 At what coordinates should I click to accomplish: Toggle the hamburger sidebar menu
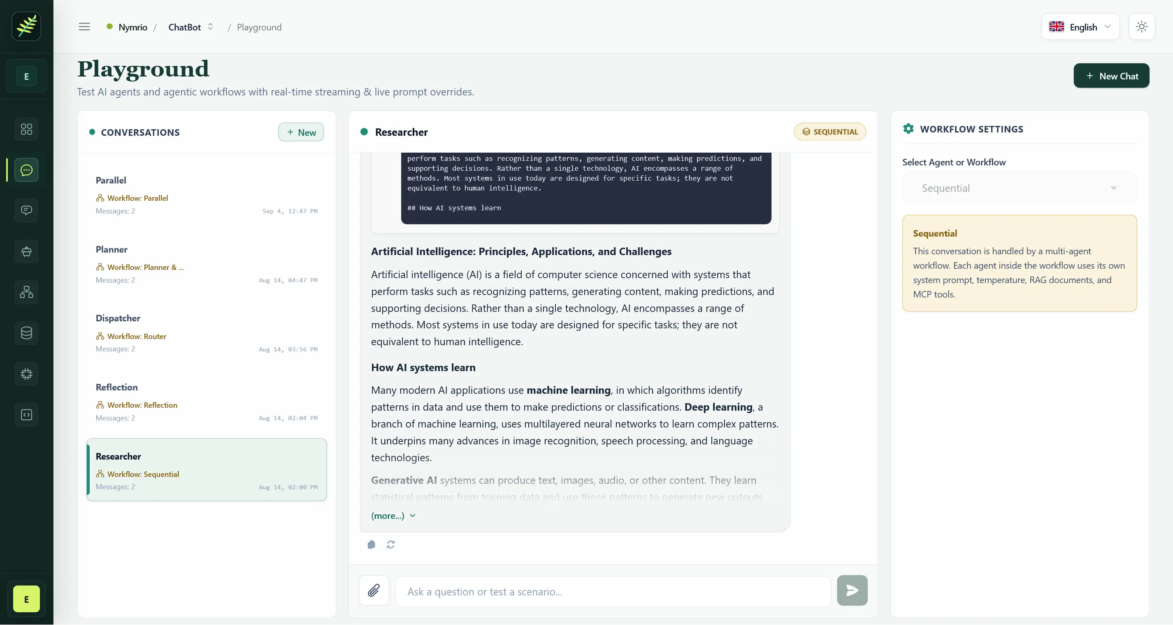pyautogui.click(x=84, y=27)
